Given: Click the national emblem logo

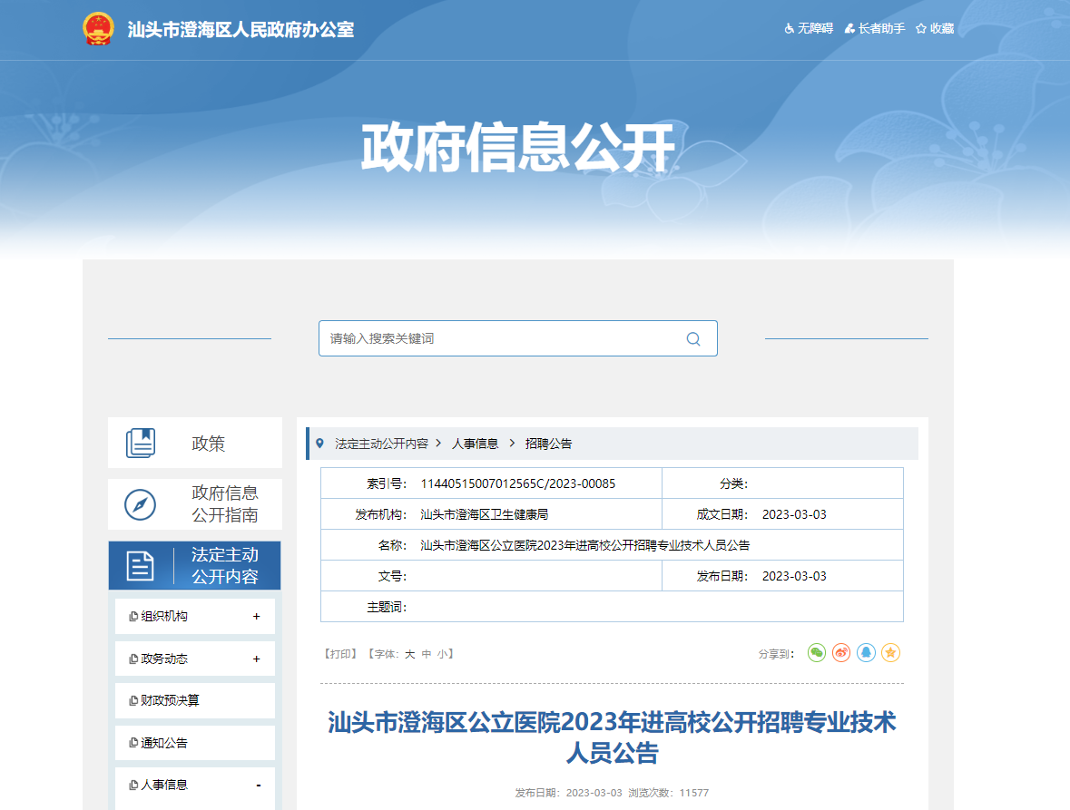Looking at the screenshot, I should pos(98,29).
